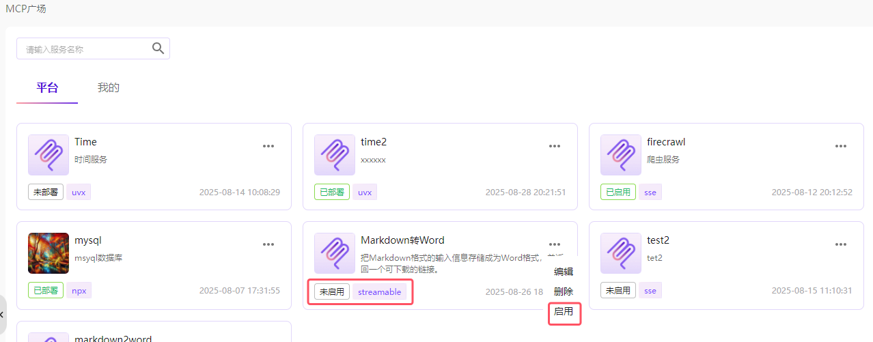Select the 编辑 menu option
Viewport: 873px width, 342px height.
[564, 272]
